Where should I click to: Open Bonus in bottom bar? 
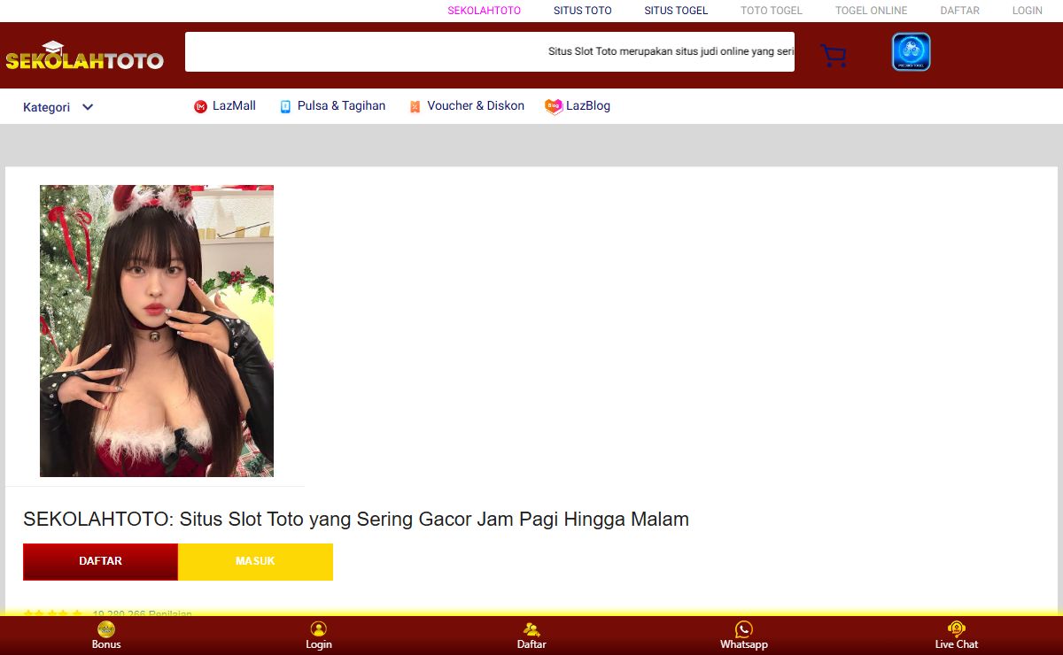click(106, 636)
